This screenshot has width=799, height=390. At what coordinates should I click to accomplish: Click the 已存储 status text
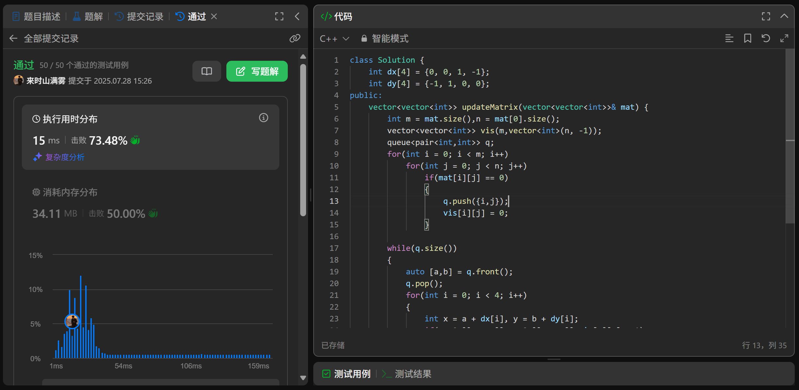pyautogui.click(x=333, y=345)
